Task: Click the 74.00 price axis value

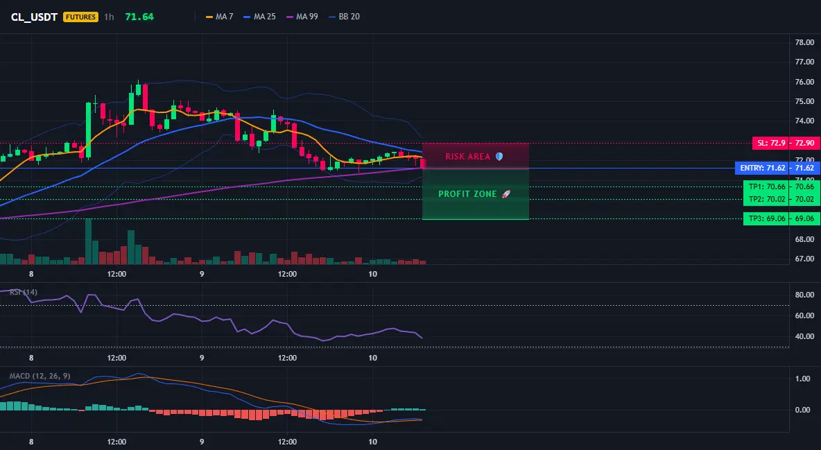Action: click(x=804, y=121)
